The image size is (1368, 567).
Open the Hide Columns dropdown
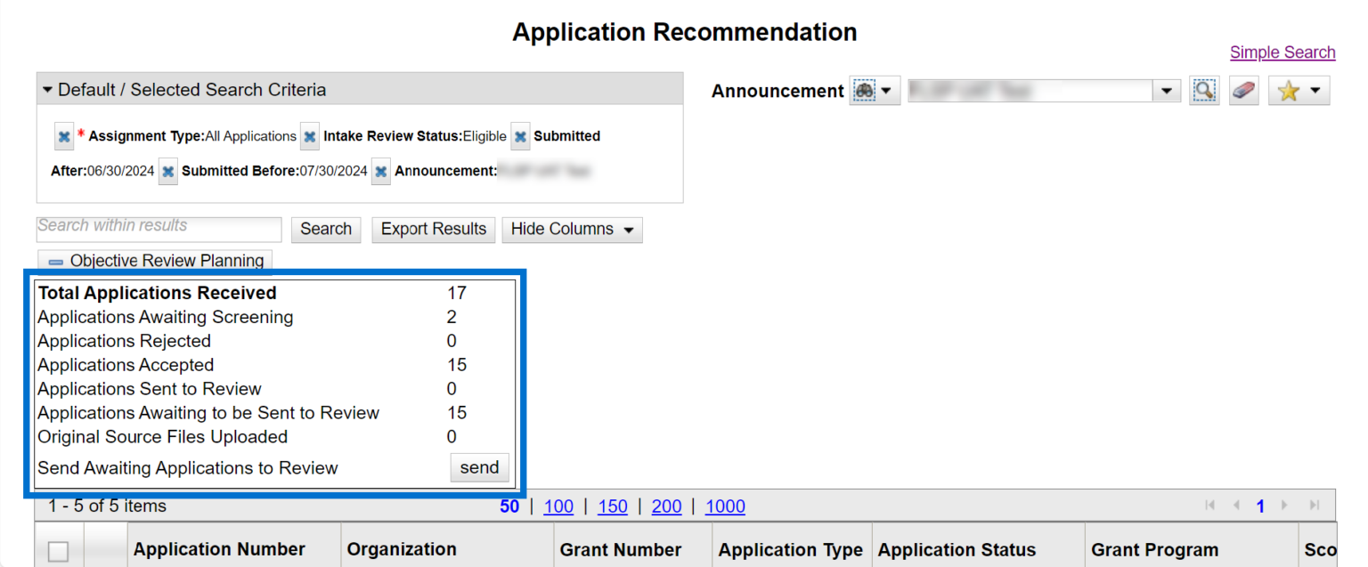tap(572, 230)
